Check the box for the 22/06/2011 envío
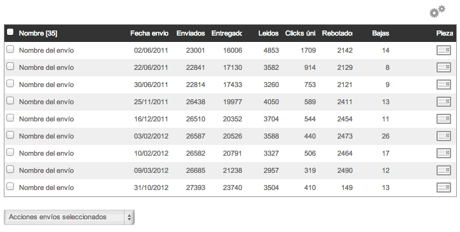 pyautogui.click(x=10, y=66)
